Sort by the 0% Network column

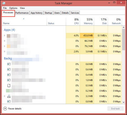click(x=115, y=22)
